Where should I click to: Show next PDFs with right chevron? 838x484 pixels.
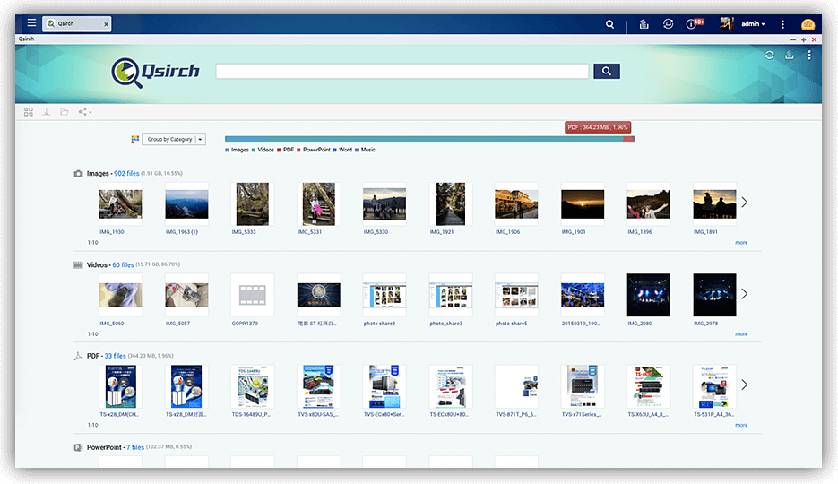tap(744, 385)
